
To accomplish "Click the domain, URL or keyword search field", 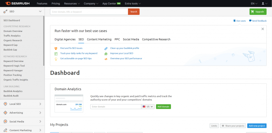I will 89,12.
